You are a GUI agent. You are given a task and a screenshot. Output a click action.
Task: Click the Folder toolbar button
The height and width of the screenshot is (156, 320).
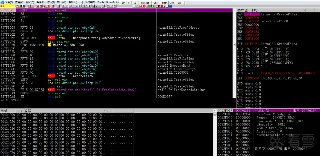(164, 3)
